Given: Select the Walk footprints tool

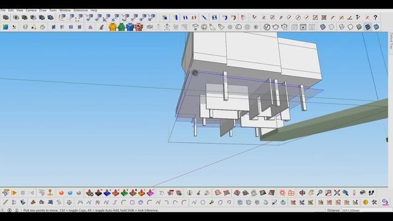Looking at the screenshot, I should (x=372, y=193).
